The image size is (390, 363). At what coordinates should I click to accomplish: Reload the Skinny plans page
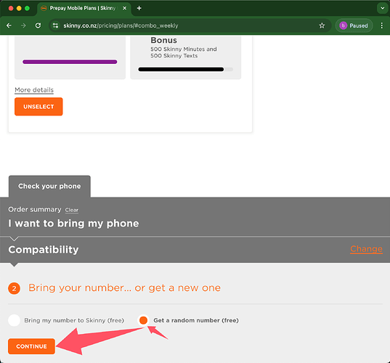[38, 25]
